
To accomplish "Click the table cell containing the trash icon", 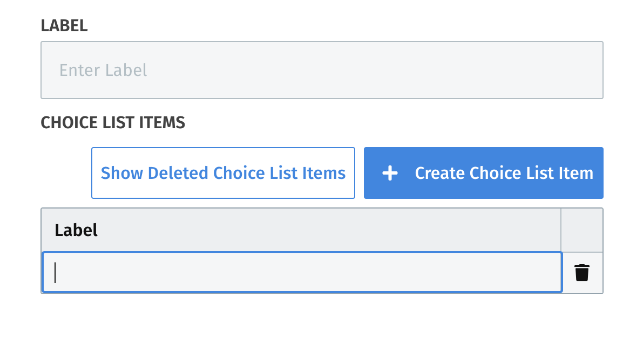I will coord(583,273).
